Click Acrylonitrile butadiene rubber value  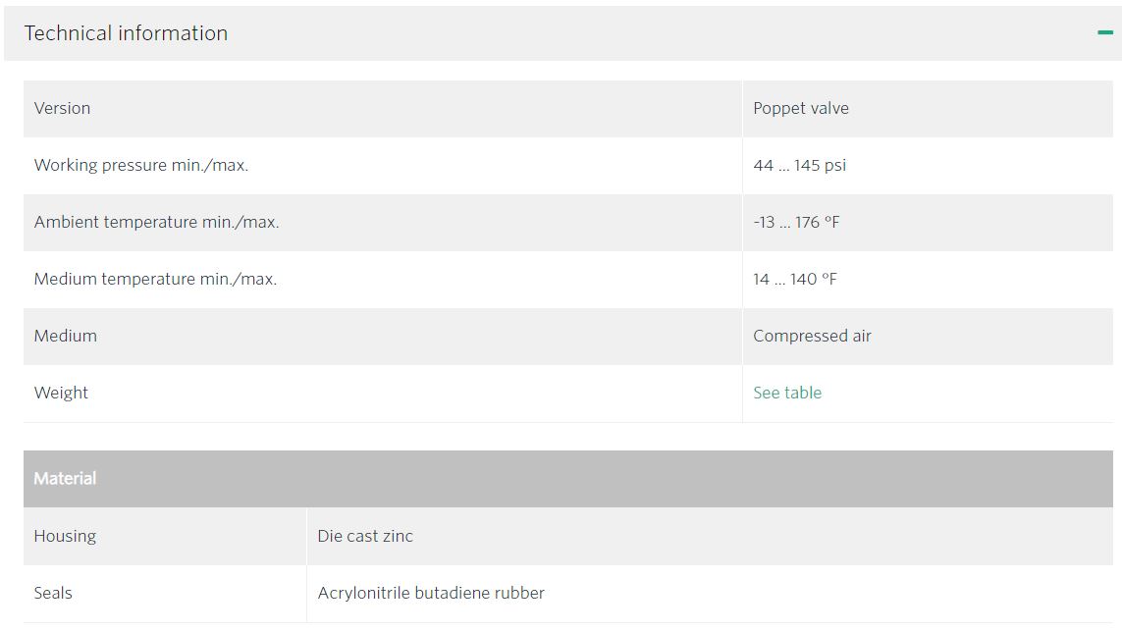tap(431, 593)
